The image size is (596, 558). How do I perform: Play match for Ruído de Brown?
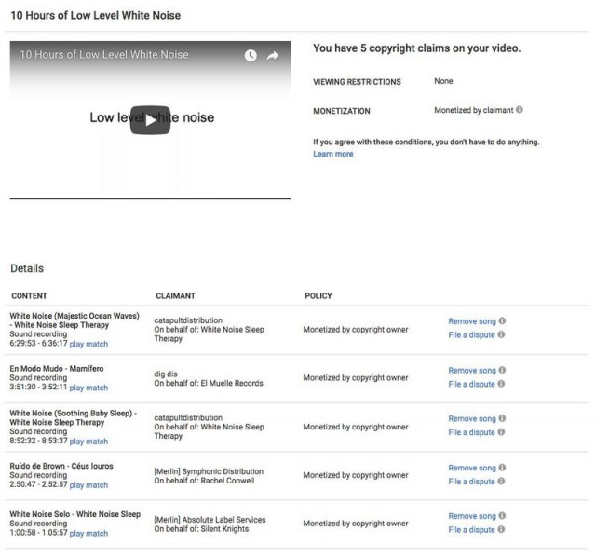tap(88, 485)
